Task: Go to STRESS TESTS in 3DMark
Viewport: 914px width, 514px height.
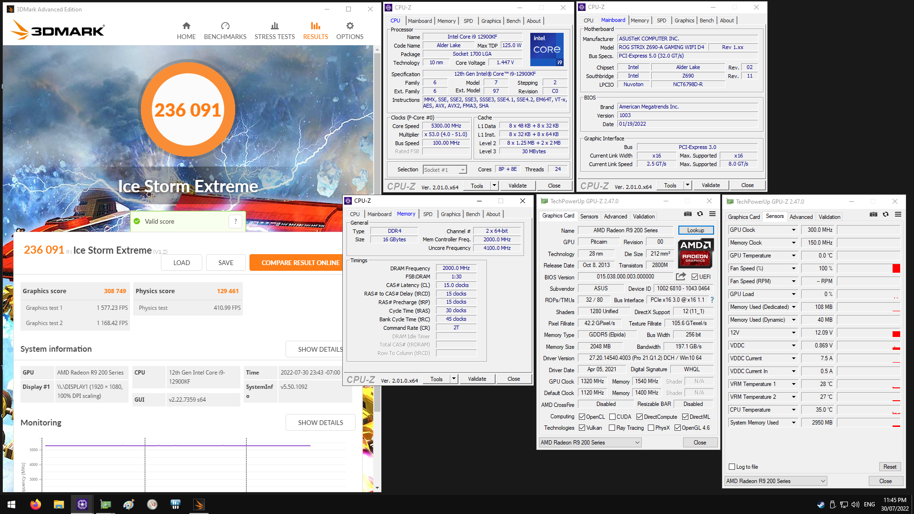Action: [x=275, y=31]
